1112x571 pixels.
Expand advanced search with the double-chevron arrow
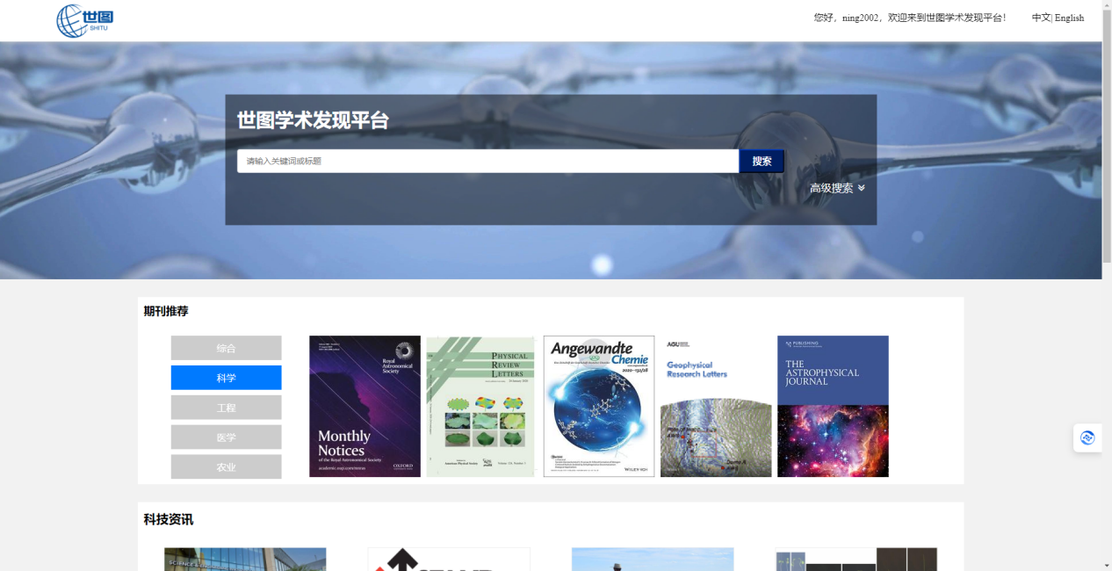pos(861,188)
